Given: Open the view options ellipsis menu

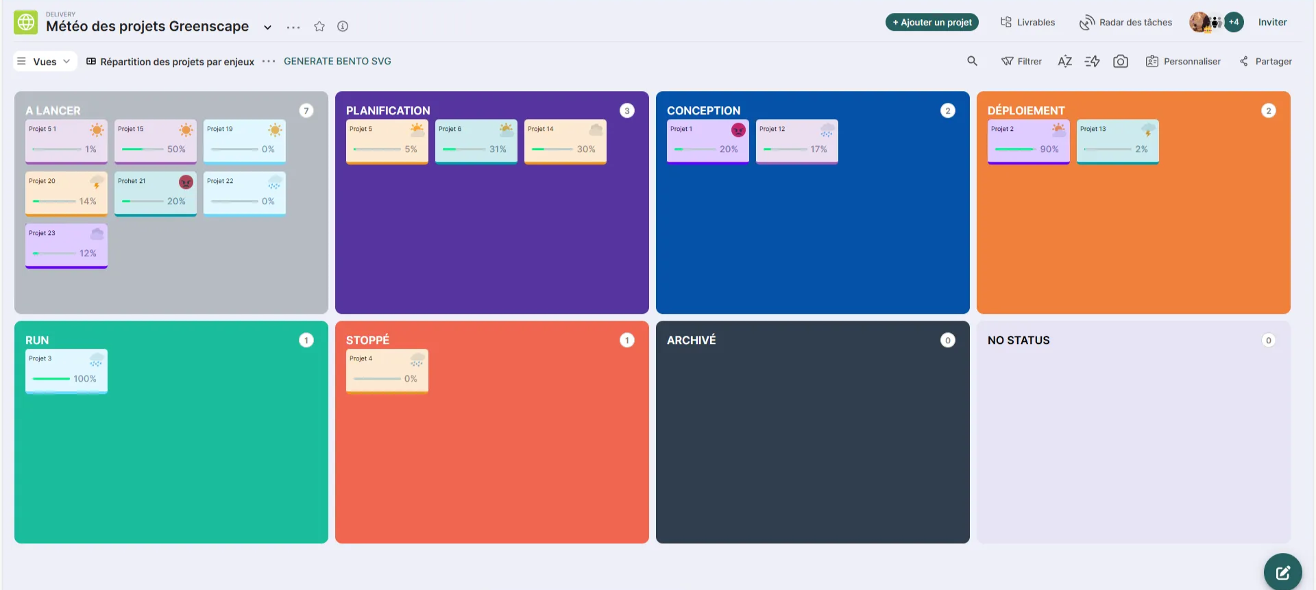Looking at the screenshot, I should click(269, 62).
